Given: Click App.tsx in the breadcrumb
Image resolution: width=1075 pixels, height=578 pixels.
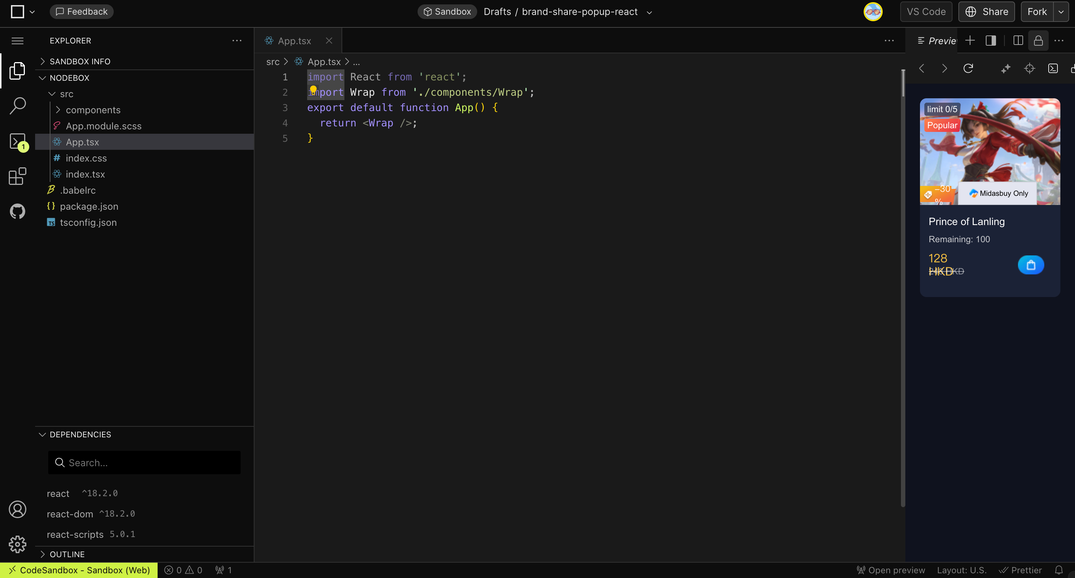Looking at the screenshot, I should coord(324,62).
